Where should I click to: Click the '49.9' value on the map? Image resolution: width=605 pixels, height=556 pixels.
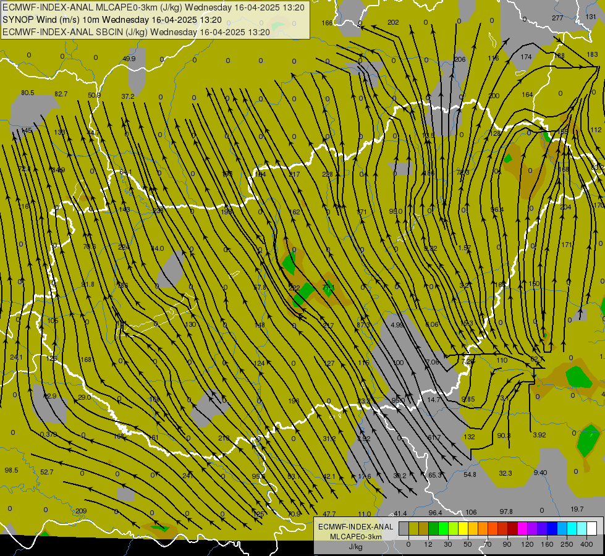129,59
